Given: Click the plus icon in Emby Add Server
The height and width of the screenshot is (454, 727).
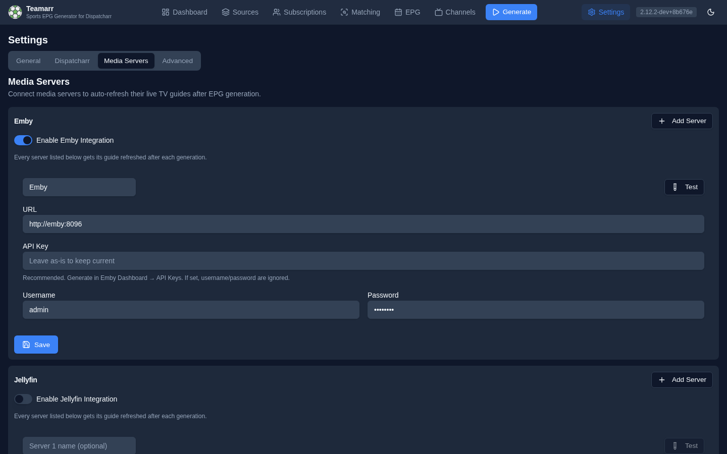Looking at the screenshot, I should [x=662, y=121].
